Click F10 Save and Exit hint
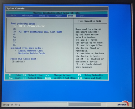Screen dimensions: 135x109 click(x=90, y=78)
